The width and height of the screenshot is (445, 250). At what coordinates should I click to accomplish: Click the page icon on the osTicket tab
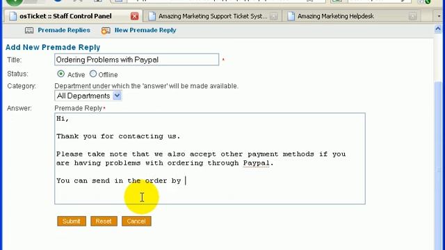pos(13,16)
